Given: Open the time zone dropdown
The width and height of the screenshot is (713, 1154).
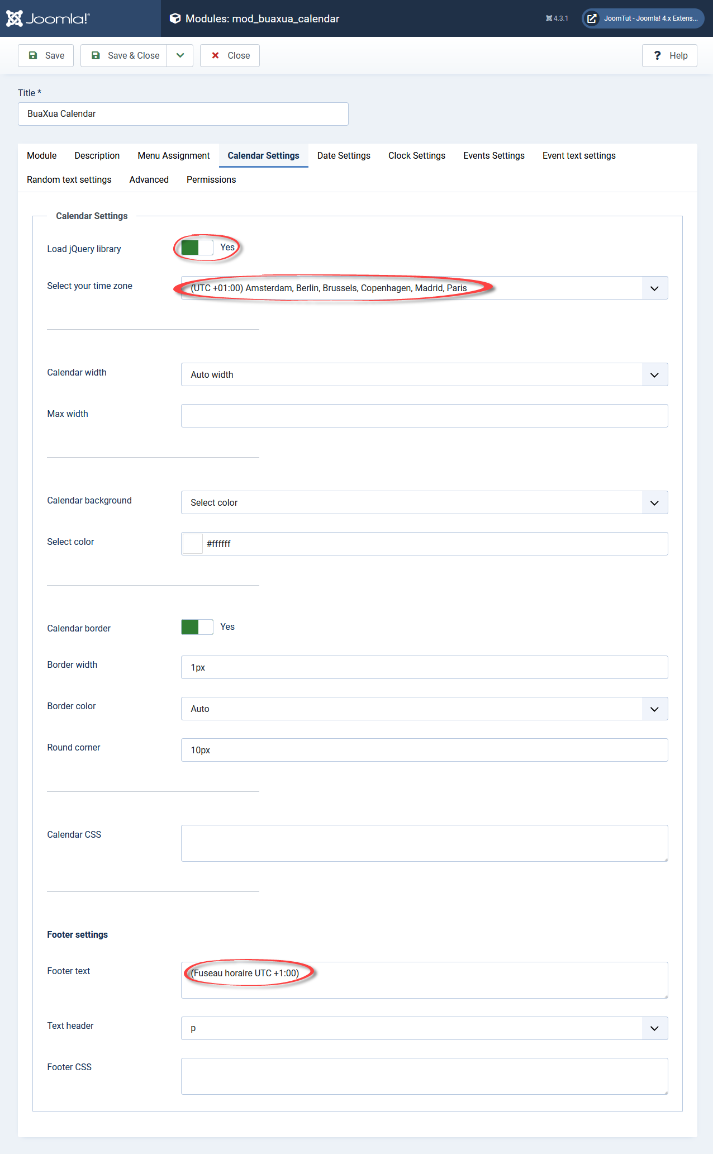Looking at the screenshot, I should pyautogui.click(x=425, y=288).
